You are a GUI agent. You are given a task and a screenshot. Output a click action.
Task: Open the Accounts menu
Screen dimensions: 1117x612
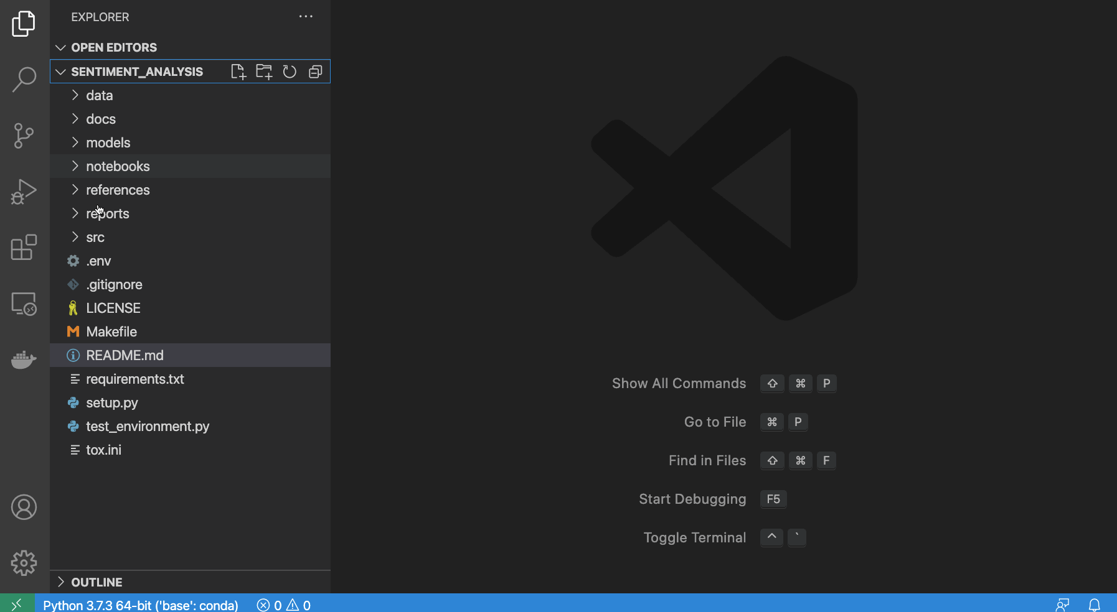[24, 508]
